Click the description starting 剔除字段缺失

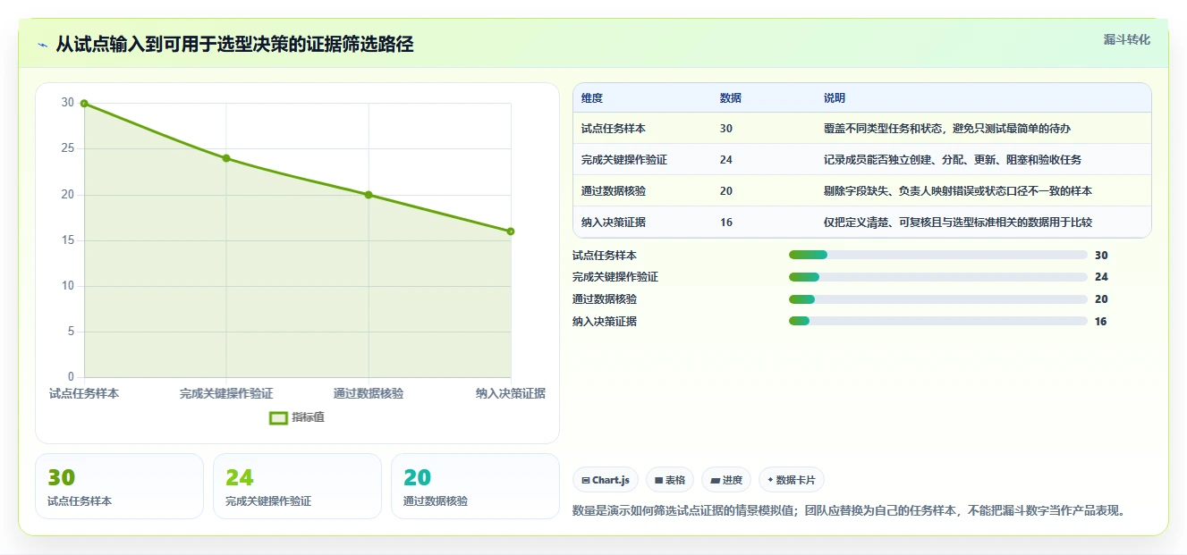958,191
